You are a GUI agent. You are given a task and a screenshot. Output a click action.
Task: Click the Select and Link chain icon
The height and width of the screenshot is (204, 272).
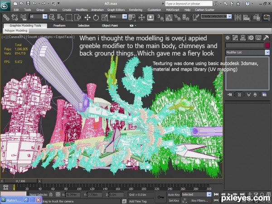click(x=6, y=17)
